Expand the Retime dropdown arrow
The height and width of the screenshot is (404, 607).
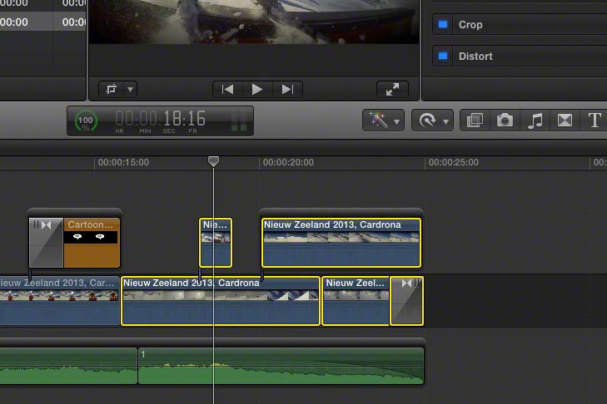point(446,121)
